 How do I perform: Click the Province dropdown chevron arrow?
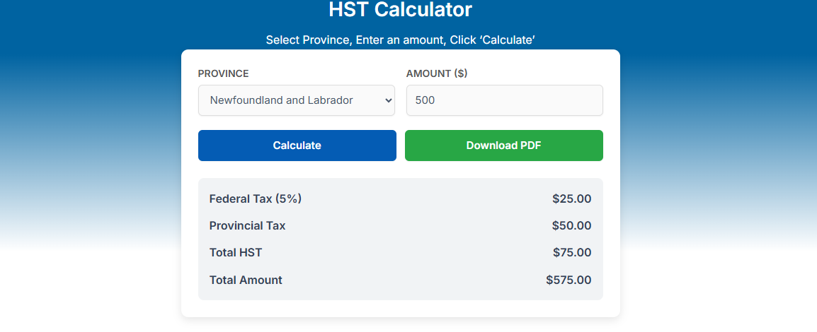(388, 100)
